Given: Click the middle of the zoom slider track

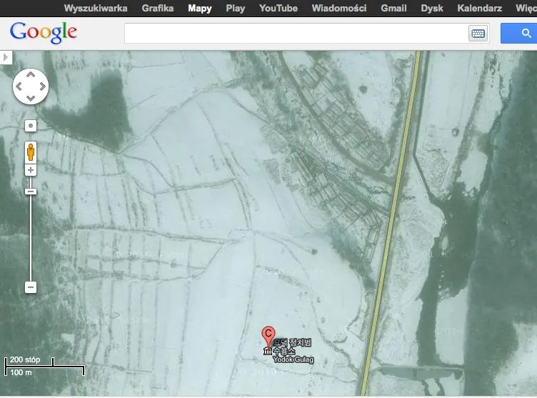Looking at the screenshot, I should tap(31, 239).
